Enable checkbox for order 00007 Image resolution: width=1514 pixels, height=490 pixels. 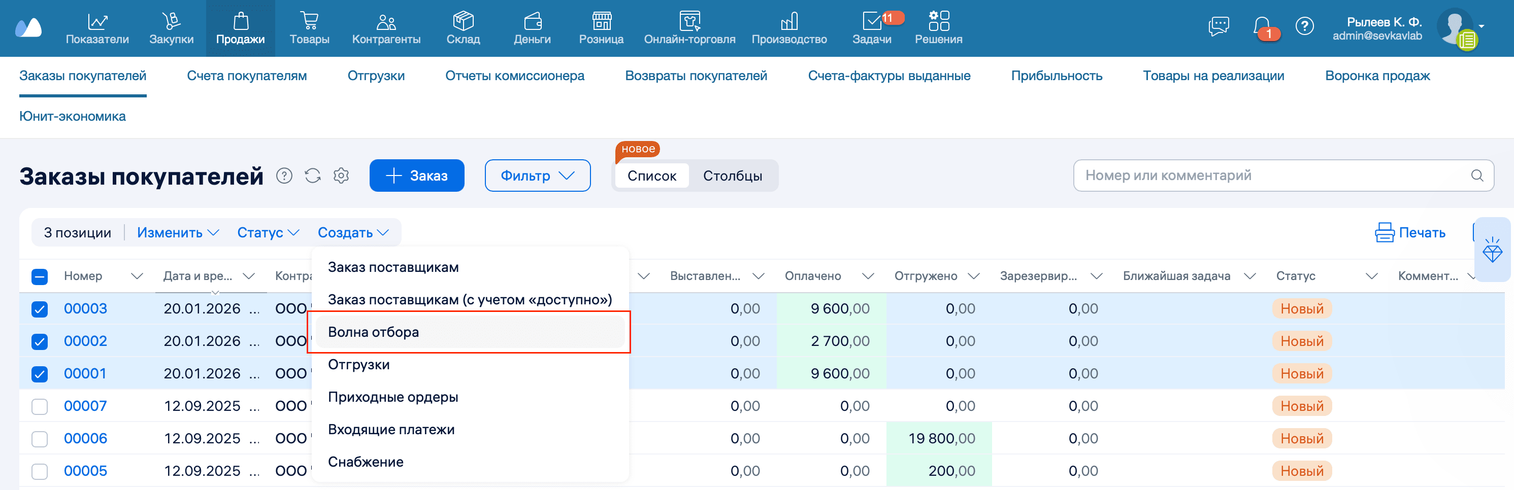pyautogui.click(x=40, y=405)
